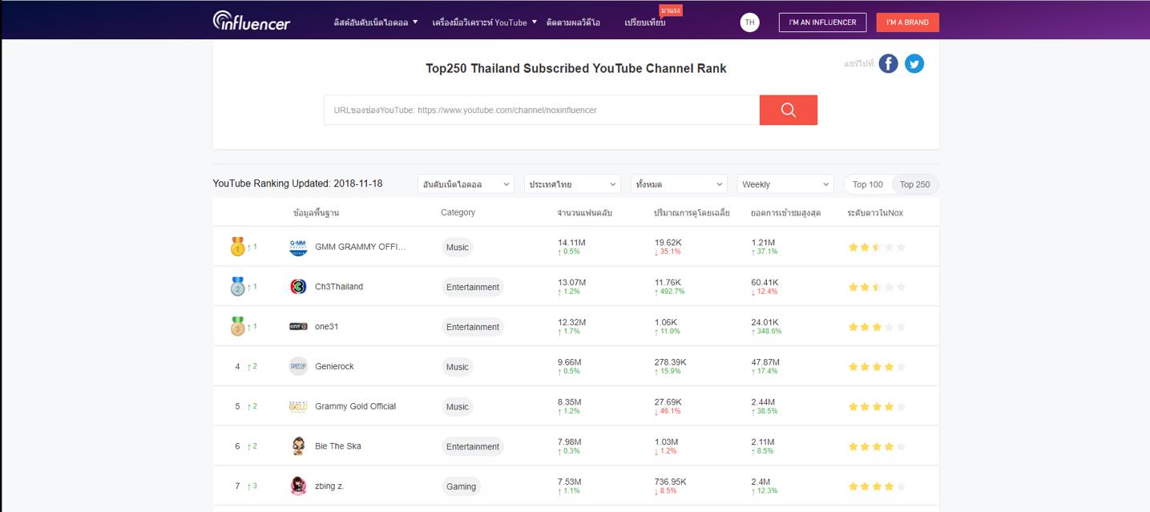The width and height of the screenshot is (1150, 512).
Task: Open Ch3Thailand channel link
Action: click(x=339, y=287)
